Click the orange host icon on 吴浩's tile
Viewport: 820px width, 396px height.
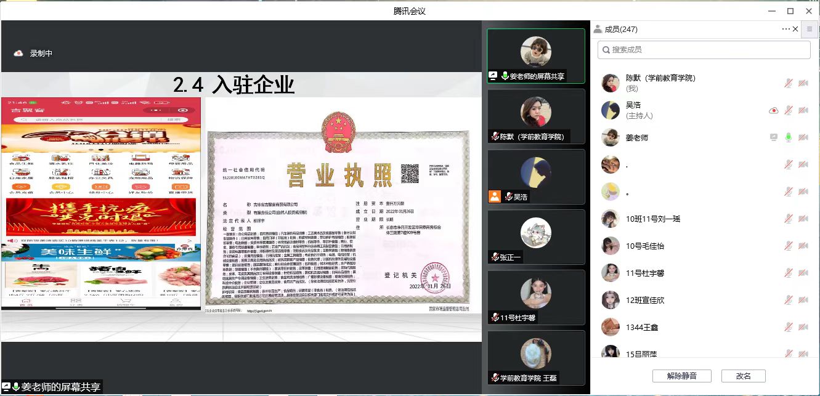494,196
